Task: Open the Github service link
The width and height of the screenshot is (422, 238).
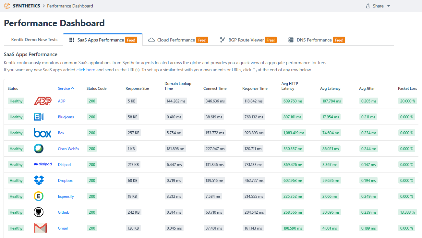Action: click(64, 212)
